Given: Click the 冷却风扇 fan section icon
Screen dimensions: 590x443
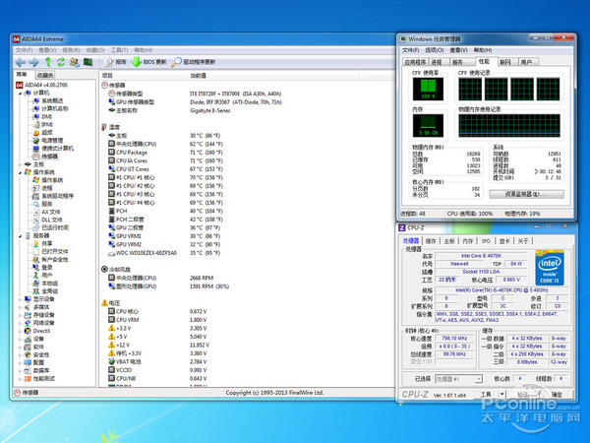Looking at the screenshot, I should tap(104, 270).
